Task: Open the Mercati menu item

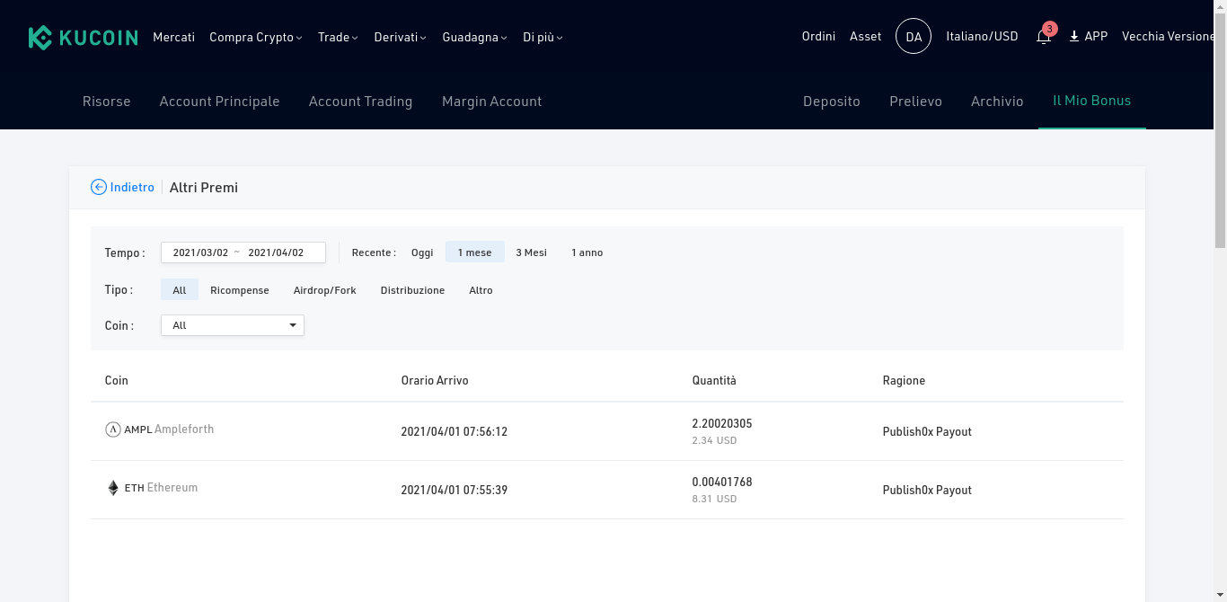Action: [x=174, y=37]
